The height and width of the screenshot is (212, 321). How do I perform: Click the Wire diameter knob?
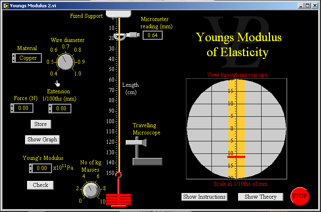(x=65, y=62)
